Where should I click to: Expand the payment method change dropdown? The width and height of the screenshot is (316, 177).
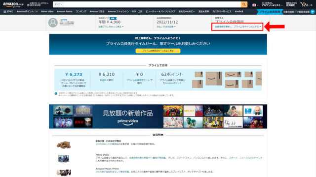(166, 27)
